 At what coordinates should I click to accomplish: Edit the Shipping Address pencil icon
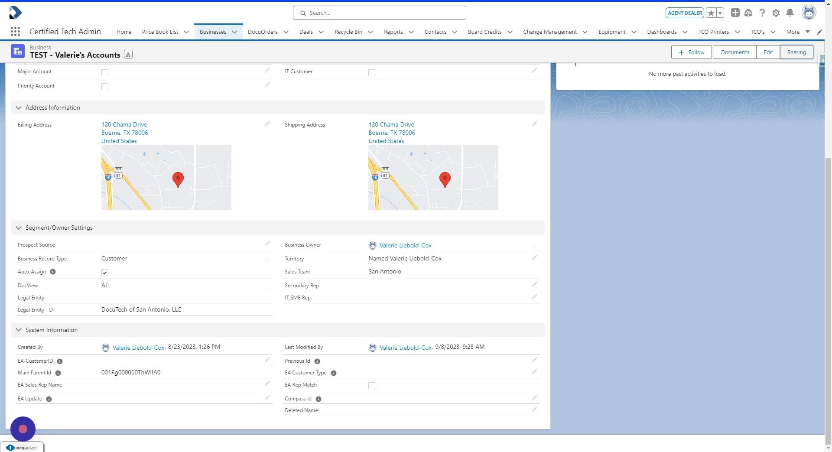point(535,124)
